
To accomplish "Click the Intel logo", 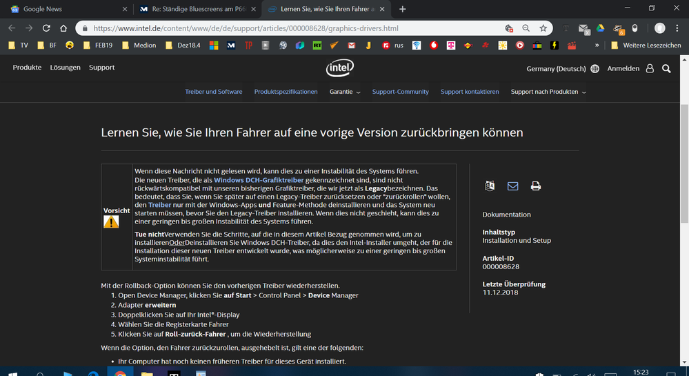I will click(340, 68).
